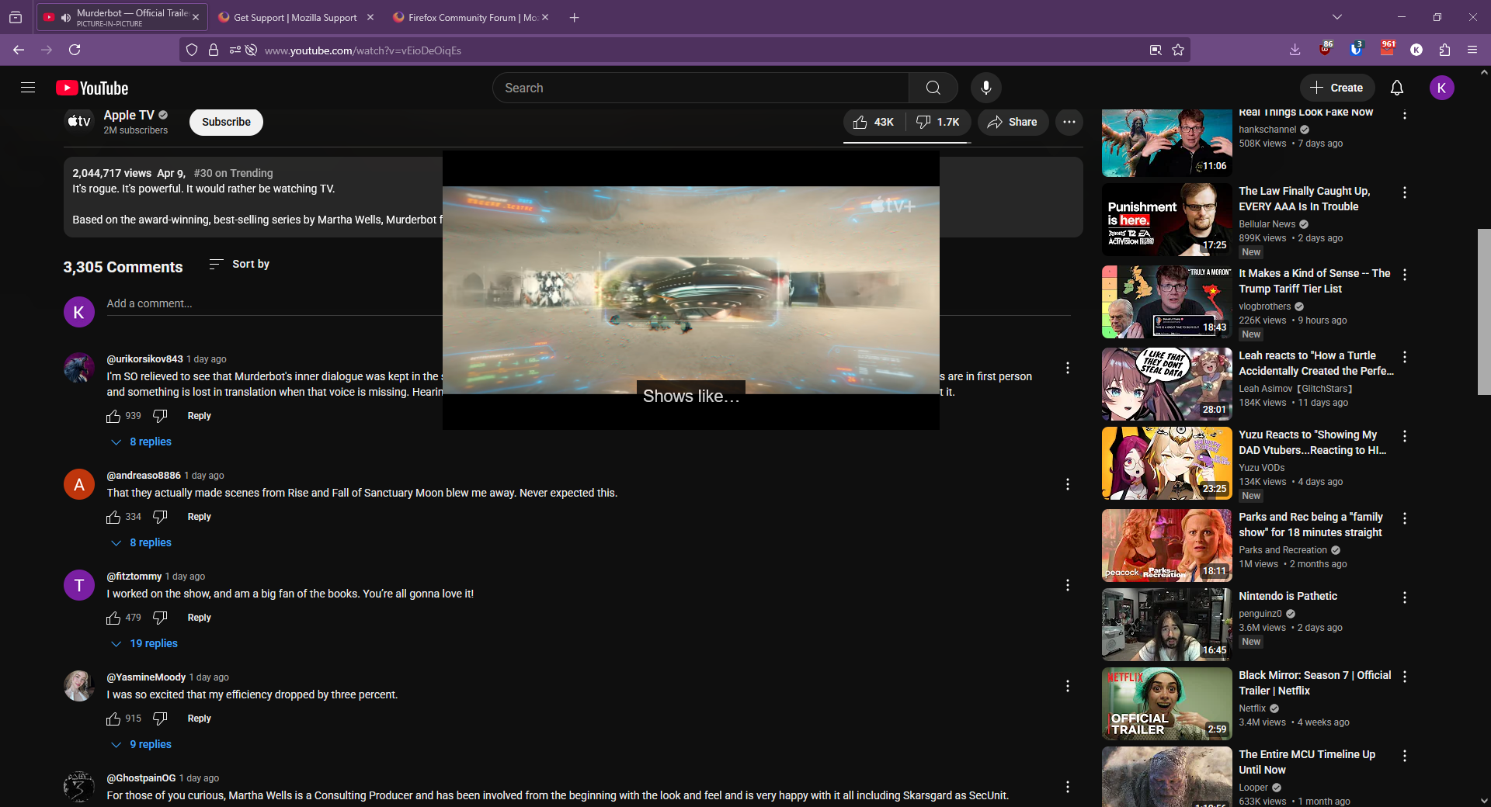Switch to Firefox Community Forum tab
Screen dimensions: 1491x807
(472, 17)
